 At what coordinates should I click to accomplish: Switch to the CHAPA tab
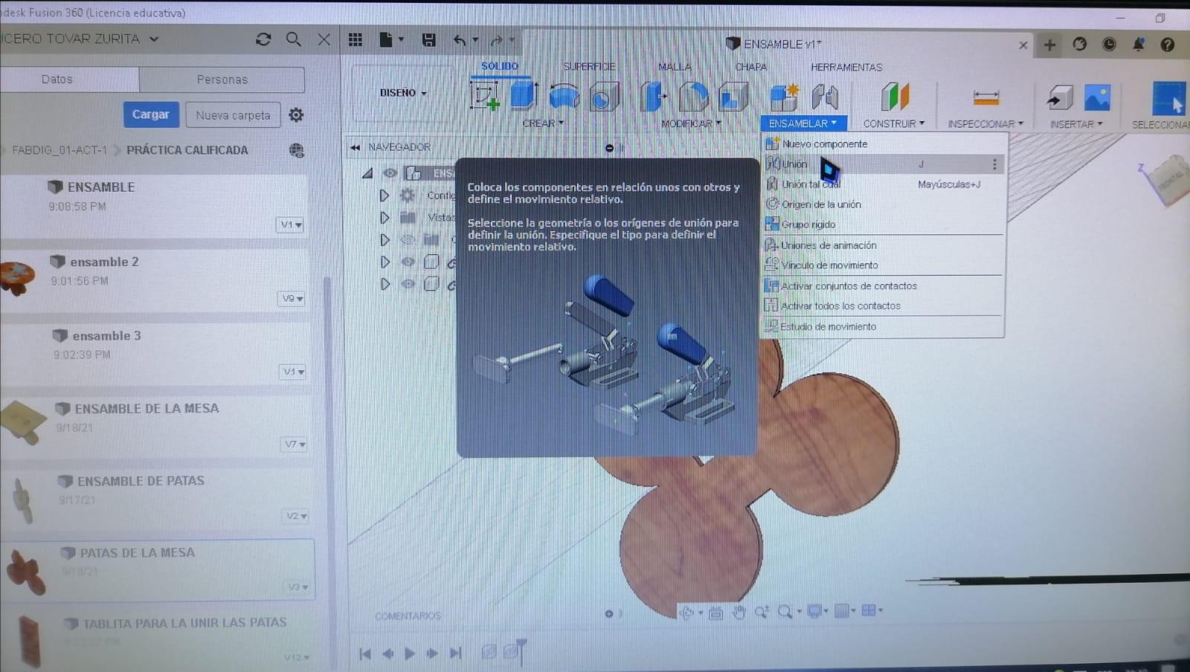750,67
